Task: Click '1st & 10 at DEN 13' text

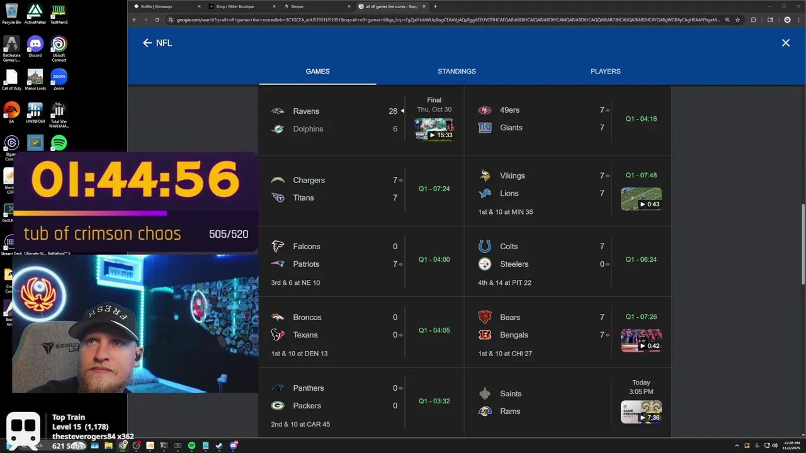Action: pyautogui.click(x=299, y=354)
